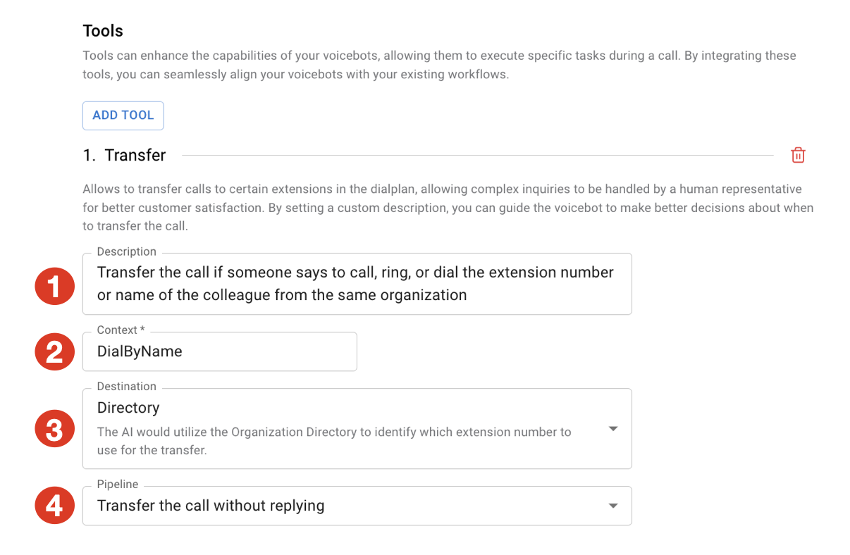
Task: Change Destination from Directory to another option
Action: tap(612, 428)
